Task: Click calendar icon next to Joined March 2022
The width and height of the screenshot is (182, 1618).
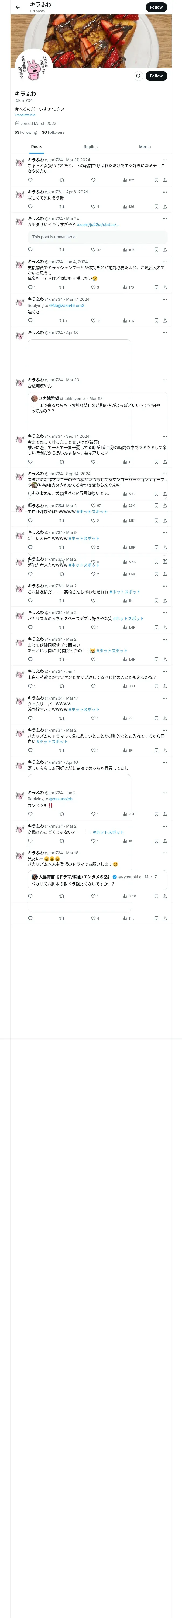Action: click(x=17, y=124)
